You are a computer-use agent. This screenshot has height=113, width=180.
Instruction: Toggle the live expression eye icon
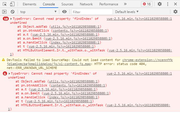64,12
